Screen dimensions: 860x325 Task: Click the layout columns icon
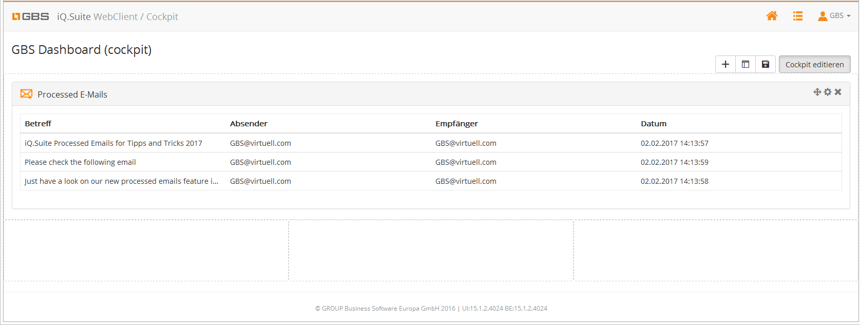[745, 64]
